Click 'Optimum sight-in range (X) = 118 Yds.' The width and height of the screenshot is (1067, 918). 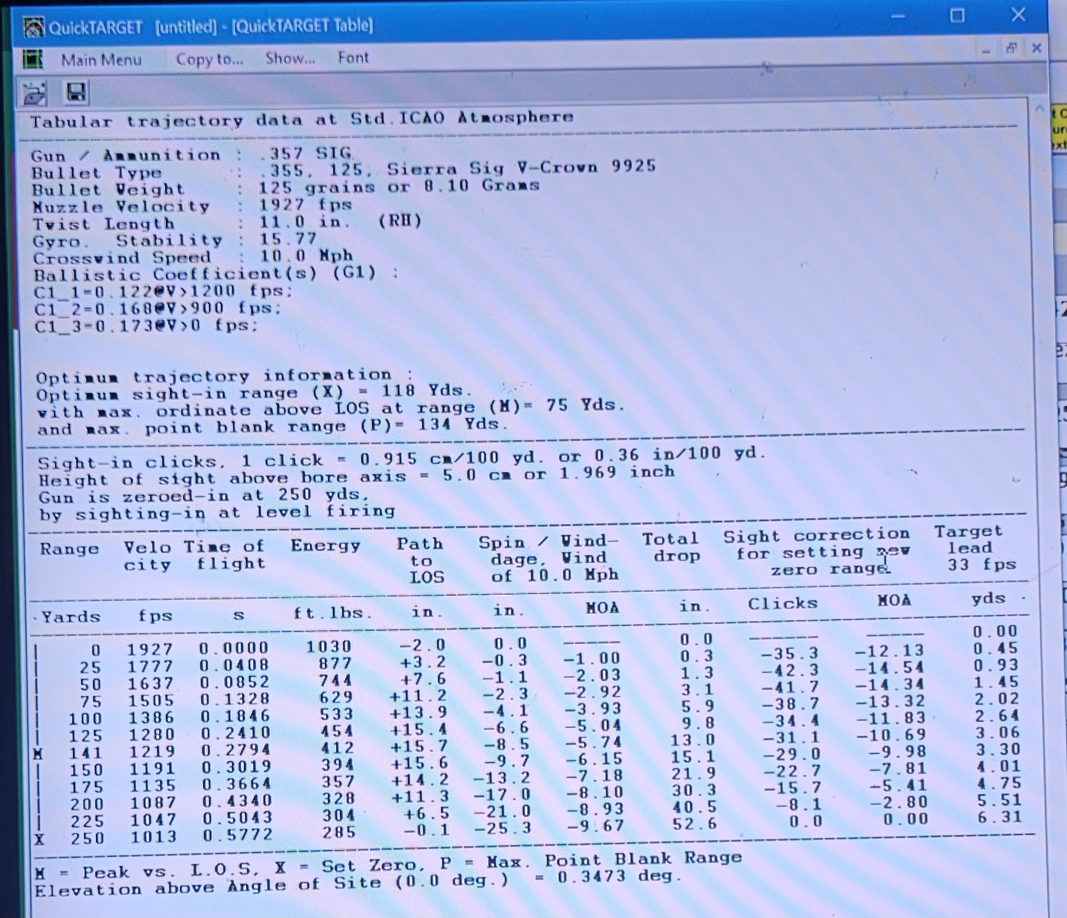[x=254, y=393]
